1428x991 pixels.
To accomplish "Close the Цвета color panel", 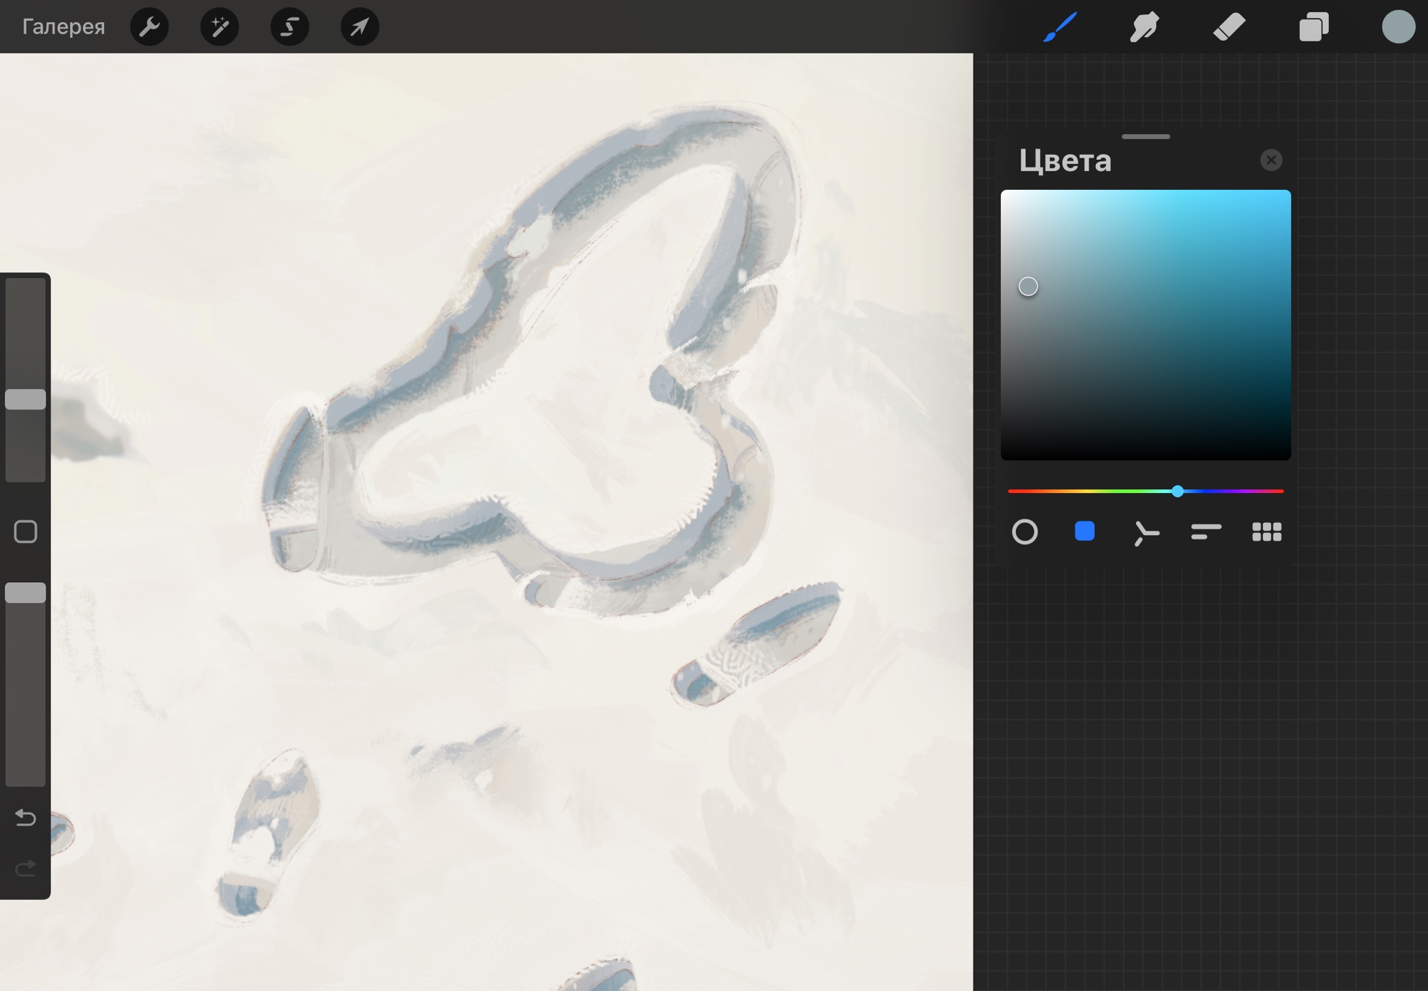I will [x=1271, y=160].
